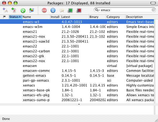Click inside the emacs search field

[125, 10]
